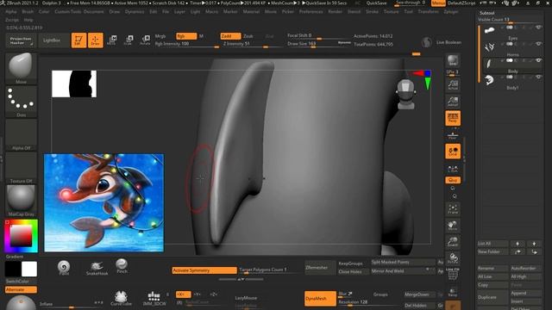Open the MatCap Gray material selector
The image size is (552, 310).
pyautogui.click(x=21, y=201)
